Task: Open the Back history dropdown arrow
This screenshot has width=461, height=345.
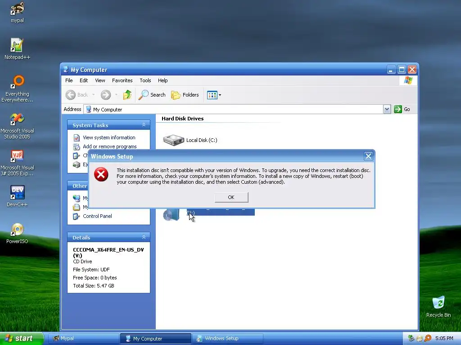Action: (x=94, y=95)
